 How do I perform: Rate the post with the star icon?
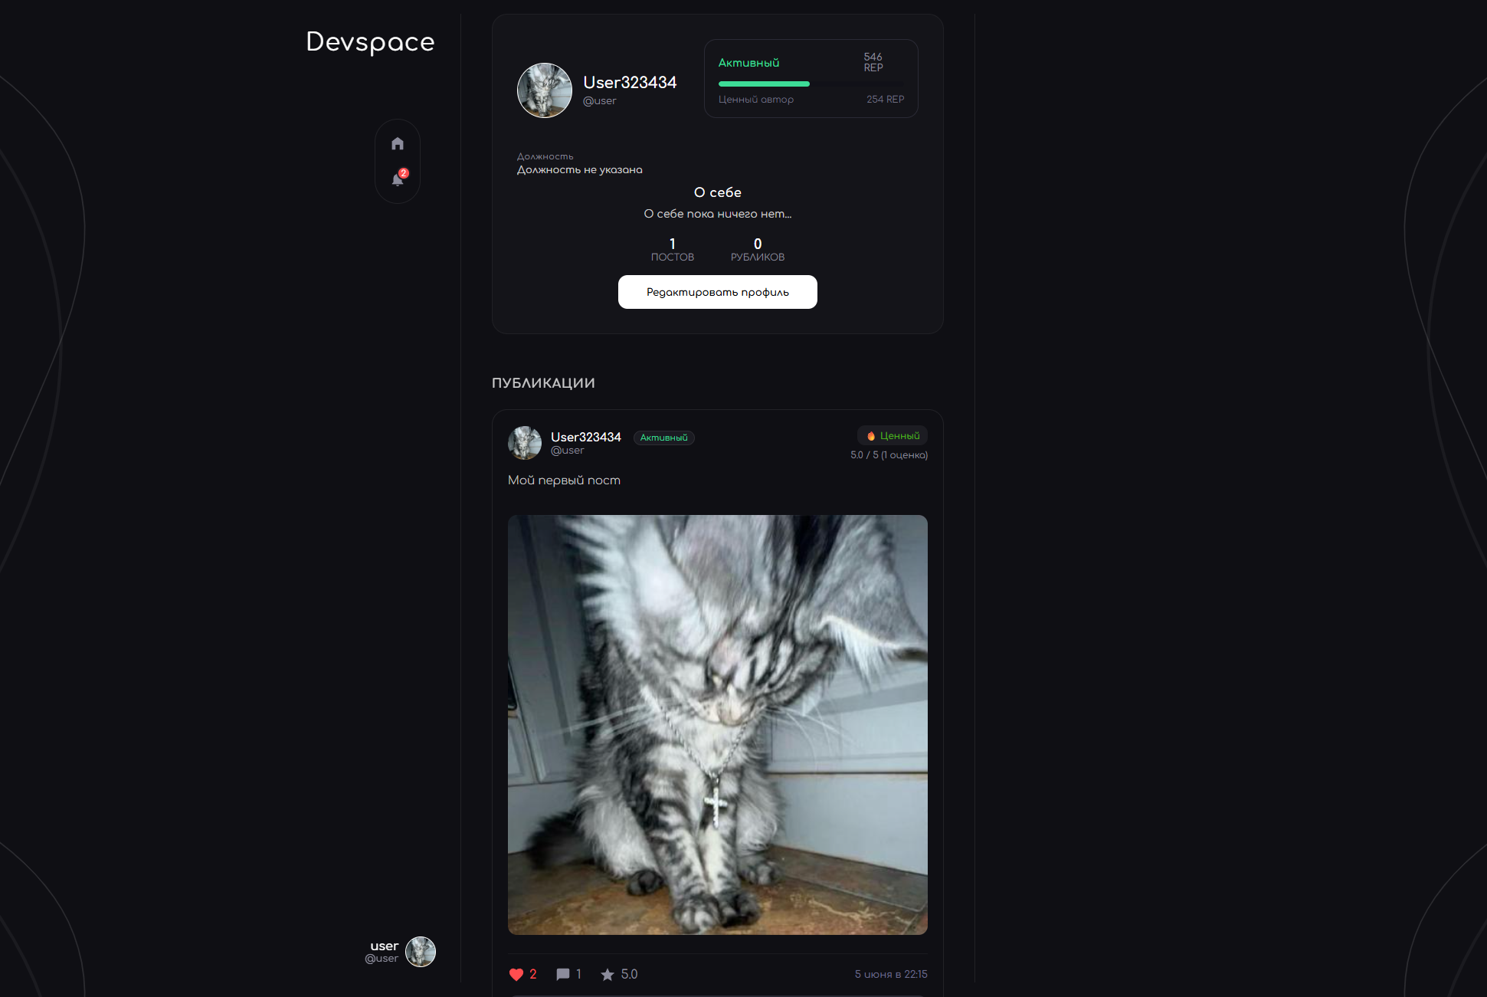tap(608, 974)
